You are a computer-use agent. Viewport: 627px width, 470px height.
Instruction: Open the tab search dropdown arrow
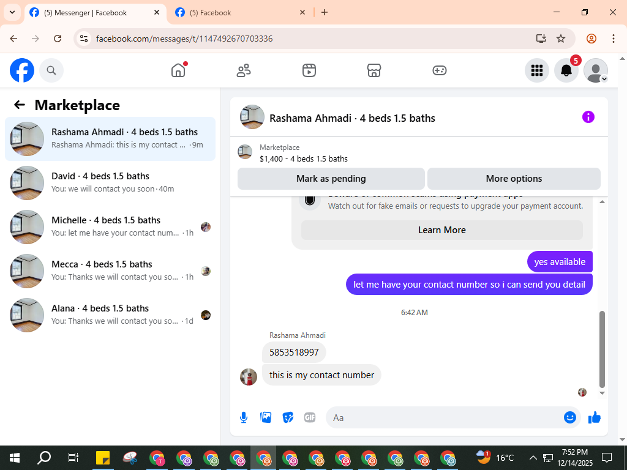[x=12, y=12]
